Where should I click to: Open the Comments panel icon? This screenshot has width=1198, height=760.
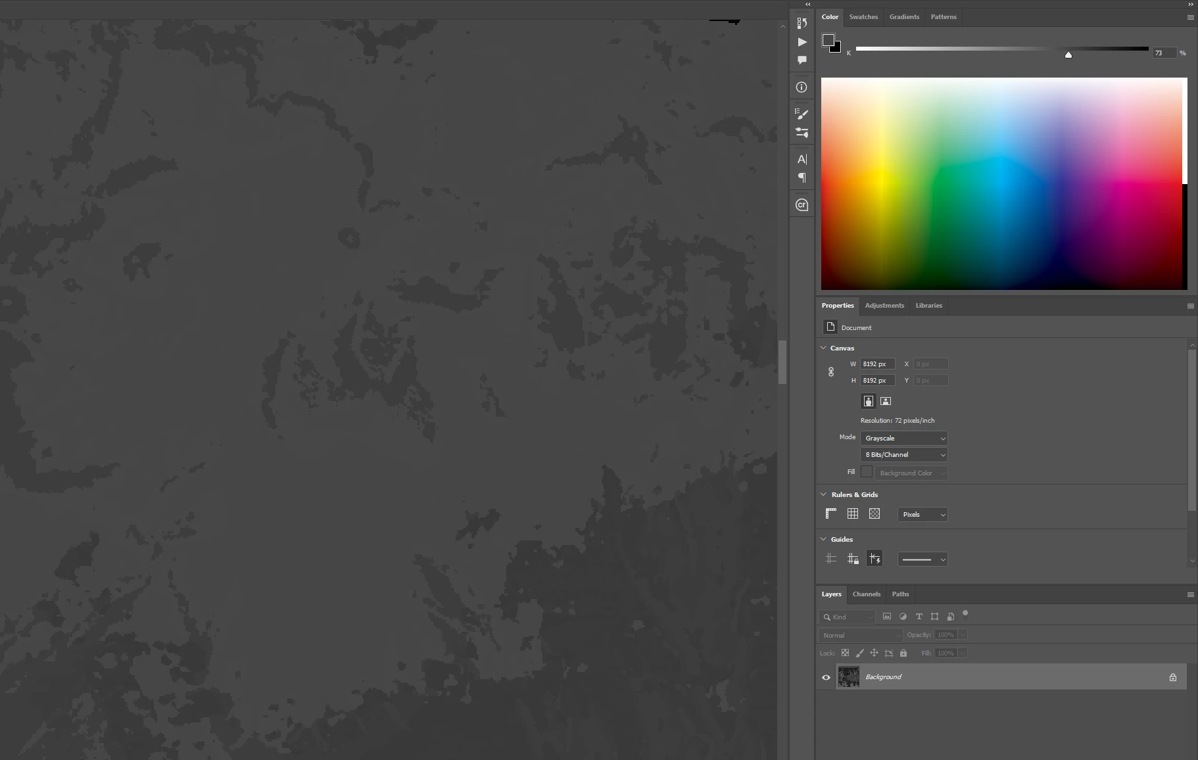[x=802, y=60]
